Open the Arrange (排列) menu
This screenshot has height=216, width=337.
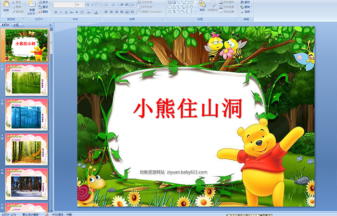202,6
